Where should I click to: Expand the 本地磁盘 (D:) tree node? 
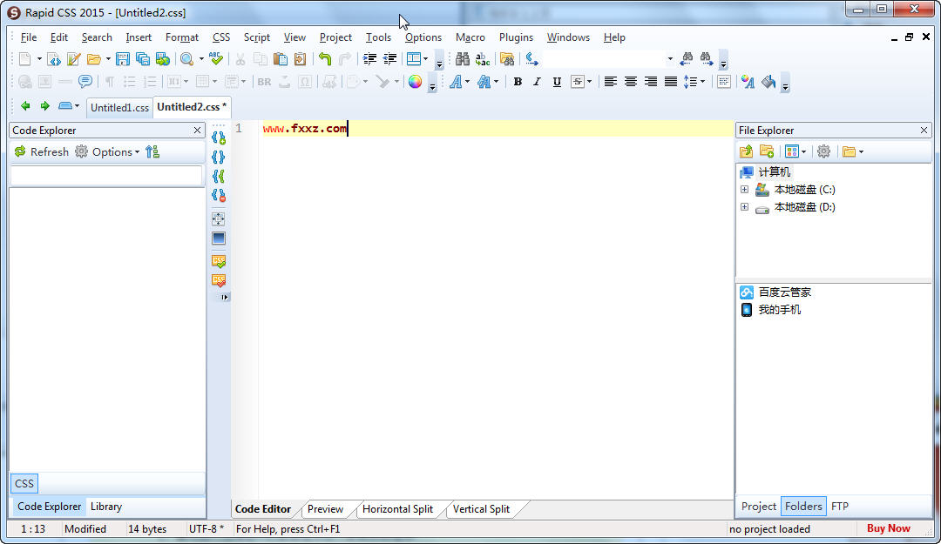point(744,207)
